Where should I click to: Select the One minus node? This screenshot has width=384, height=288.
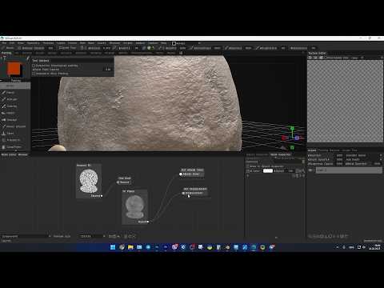pos(124,180)
